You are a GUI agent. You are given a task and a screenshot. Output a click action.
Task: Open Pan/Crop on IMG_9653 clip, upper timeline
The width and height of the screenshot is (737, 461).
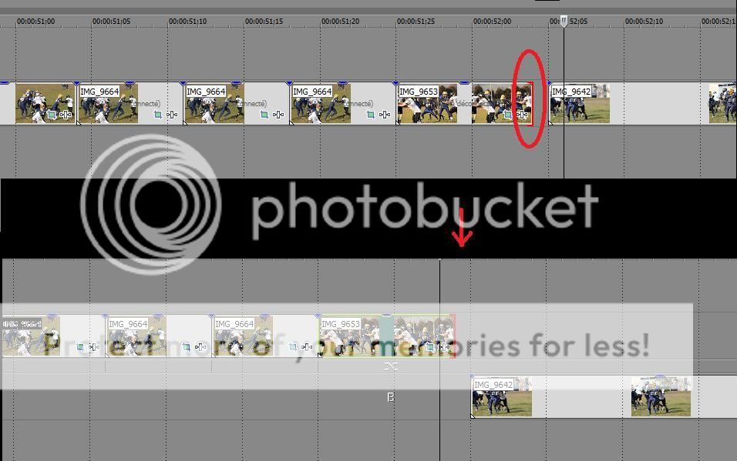click(507, 115)
